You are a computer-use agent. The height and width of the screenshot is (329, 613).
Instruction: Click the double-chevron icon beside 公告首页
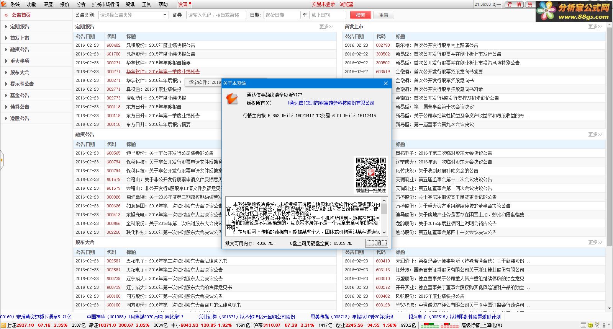[x=6, y=15]
